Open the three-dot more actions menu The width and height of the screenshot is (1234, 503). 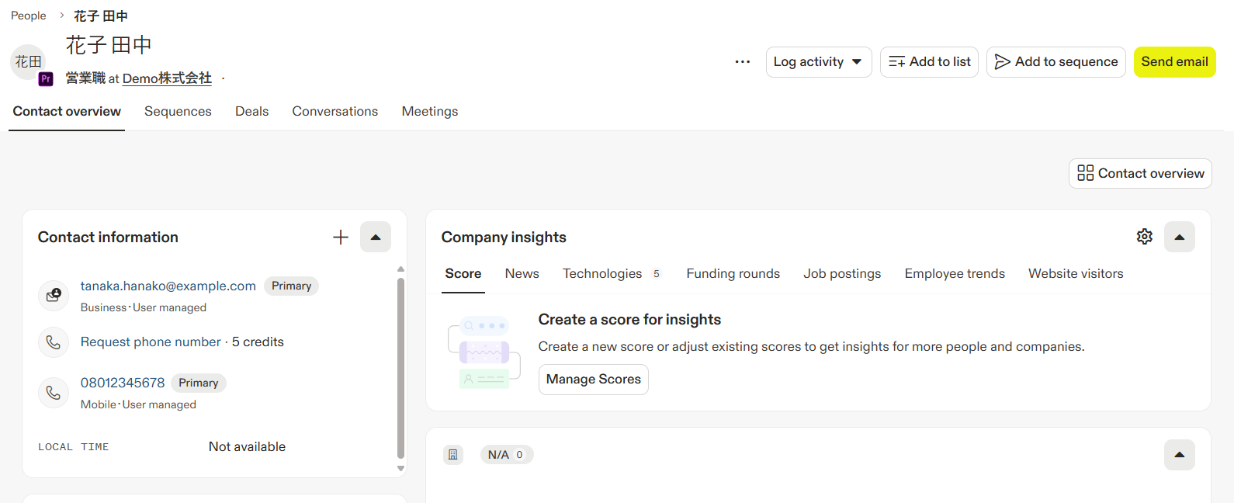[x=743, y=62]
